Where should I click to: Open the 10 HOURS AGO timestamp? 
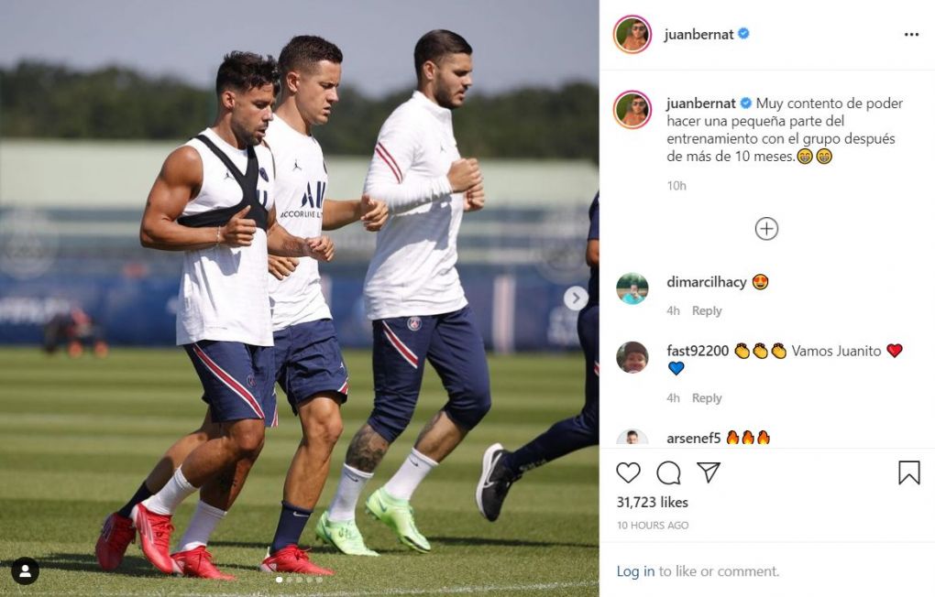point(653,526)
